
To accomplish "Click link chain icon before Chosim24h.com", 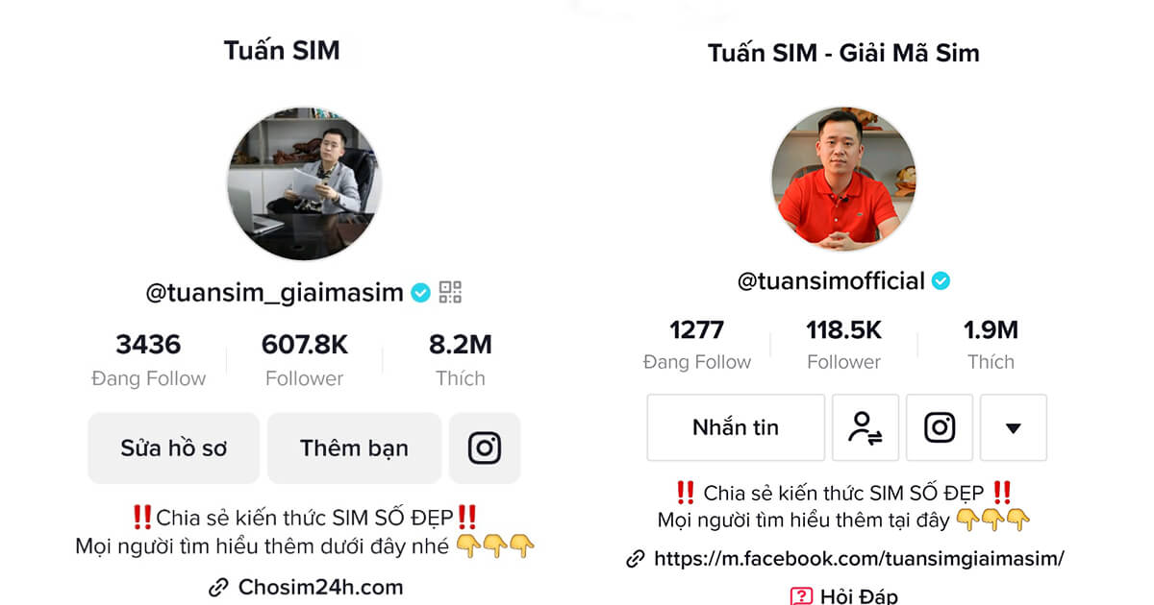I will (219, 587).
